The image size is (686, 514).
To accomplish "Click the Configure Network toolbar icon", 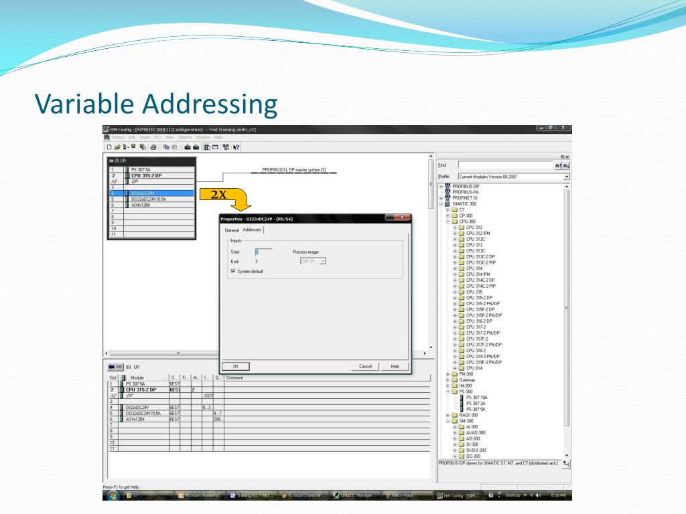I will (x=226, y=147).
